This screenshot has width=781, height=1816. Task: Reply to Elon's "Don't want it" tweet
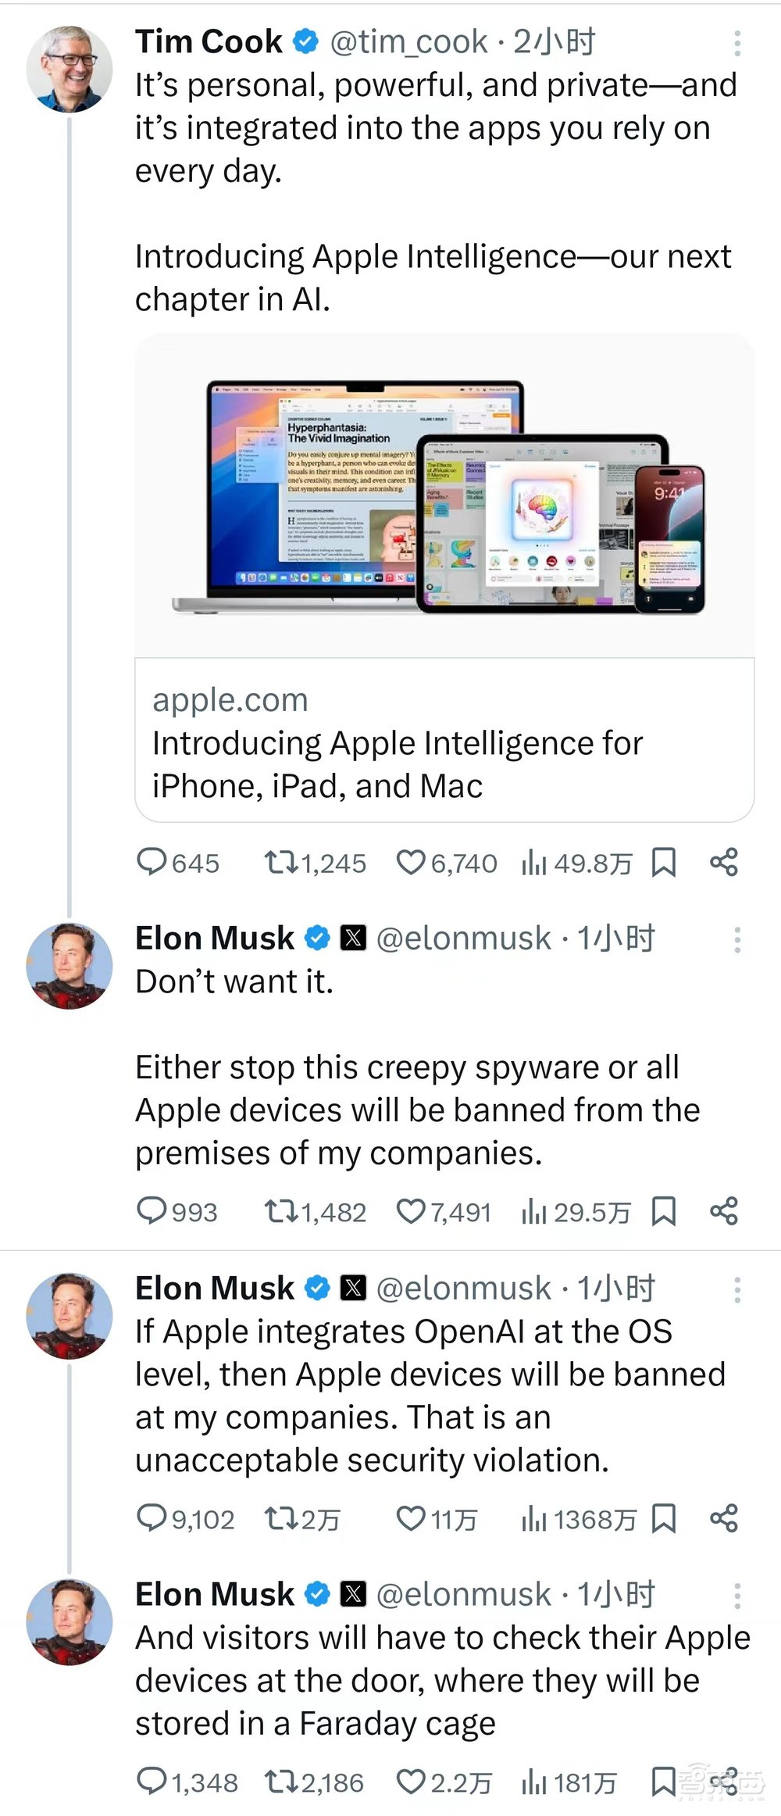pyautogui.click(x=152, y=1210)
